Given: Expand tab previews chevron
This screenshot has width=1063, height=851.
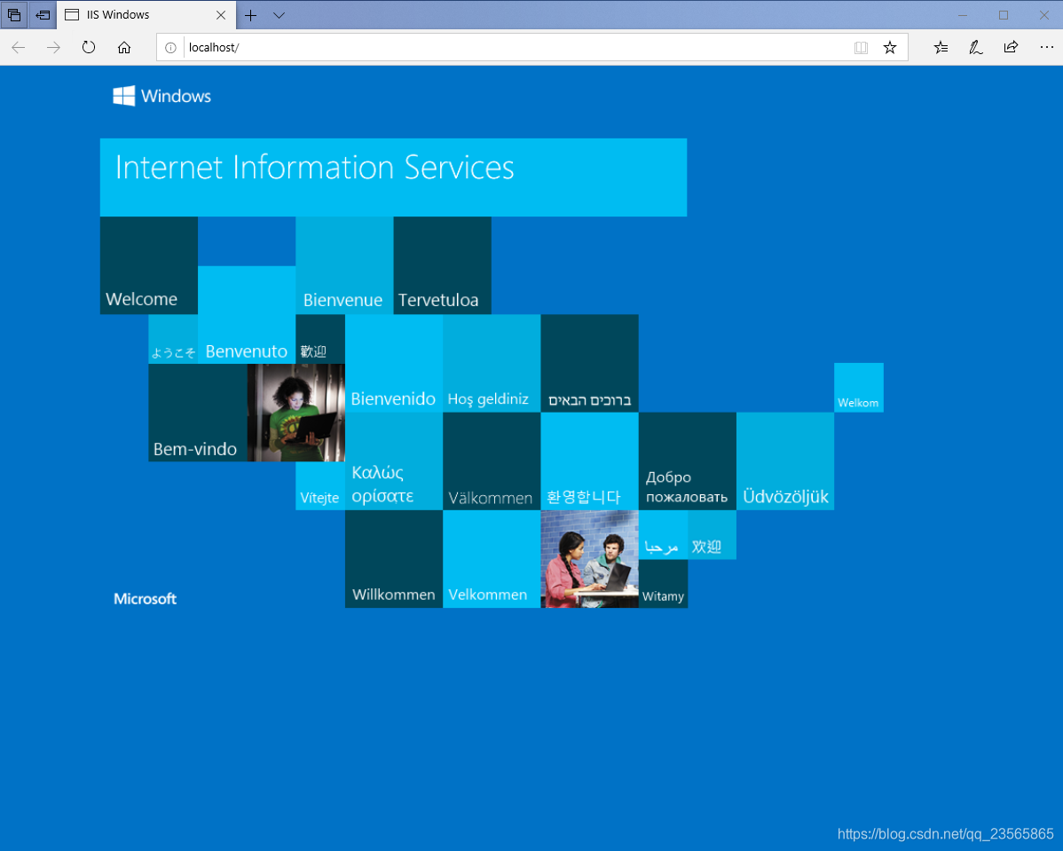Looking at the screenshot, I should 279,15.
